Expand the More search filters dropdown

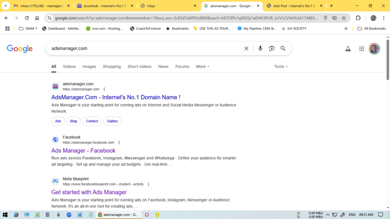click(x=203, y=67)
